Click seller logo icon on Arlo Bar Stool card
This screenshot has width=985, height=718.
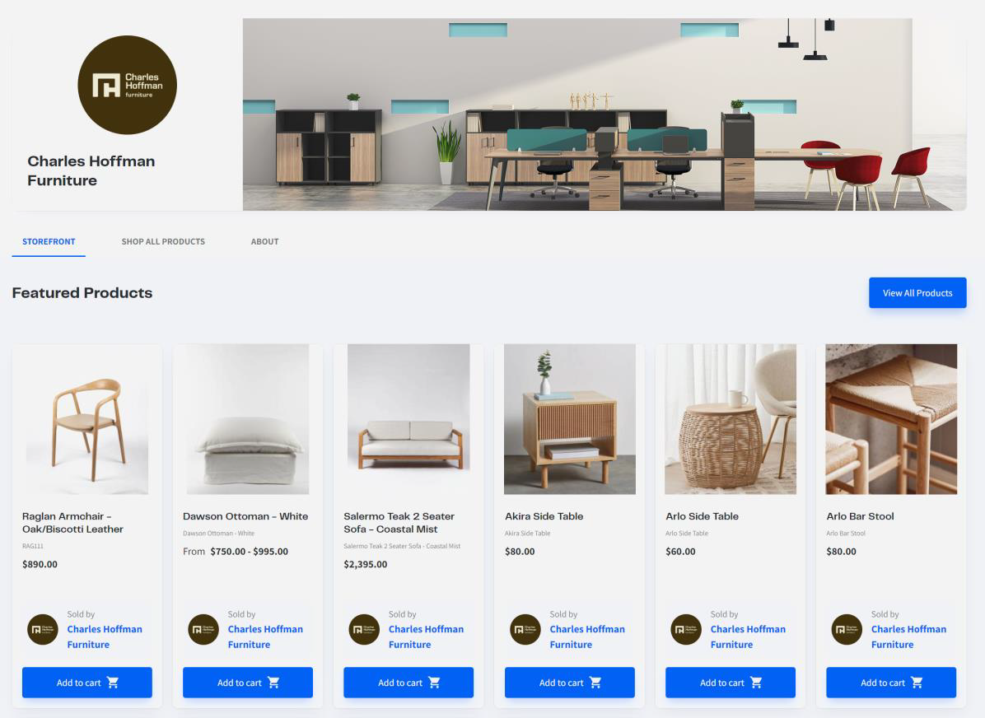[847, 629]
